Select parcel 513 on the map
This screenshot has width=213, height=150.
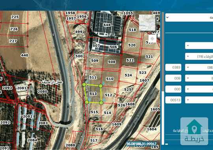pyautogui.click(x=93, y=94)
